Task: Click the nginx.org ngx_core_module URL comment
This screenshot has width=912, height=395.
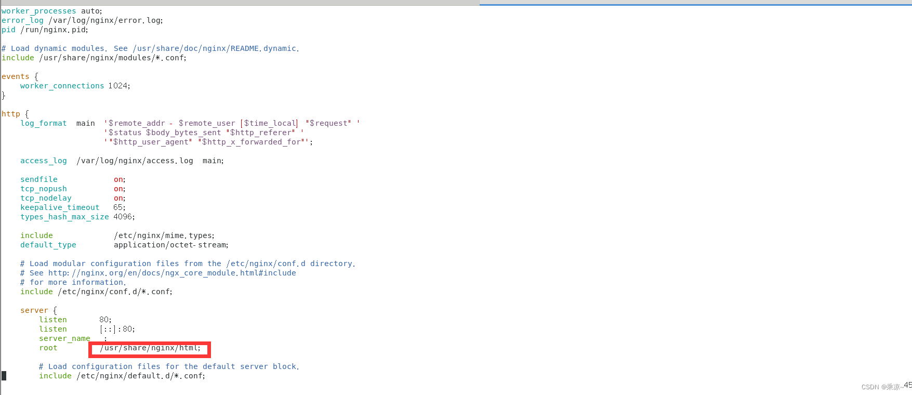Action: point(158,273)
